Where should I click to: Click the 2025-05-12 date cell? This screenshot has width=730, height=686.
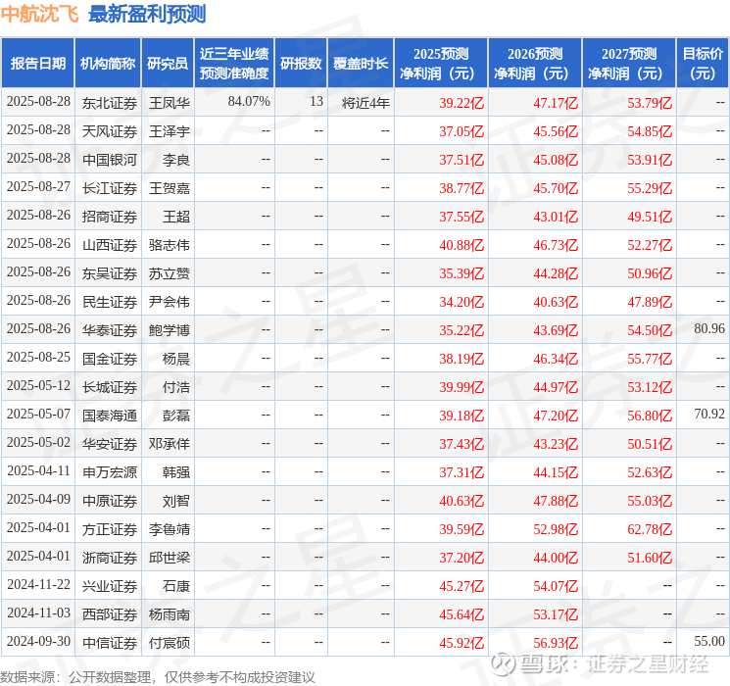[38, 385]
